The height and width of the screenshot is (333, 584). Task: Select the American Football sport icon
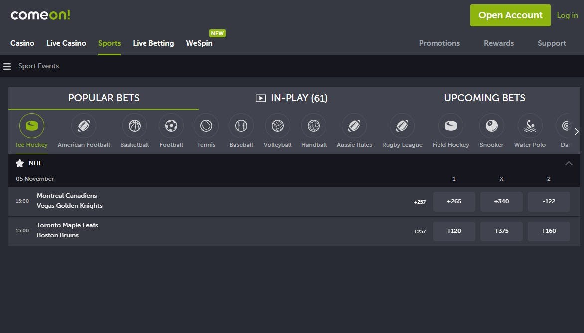(84, 126)
